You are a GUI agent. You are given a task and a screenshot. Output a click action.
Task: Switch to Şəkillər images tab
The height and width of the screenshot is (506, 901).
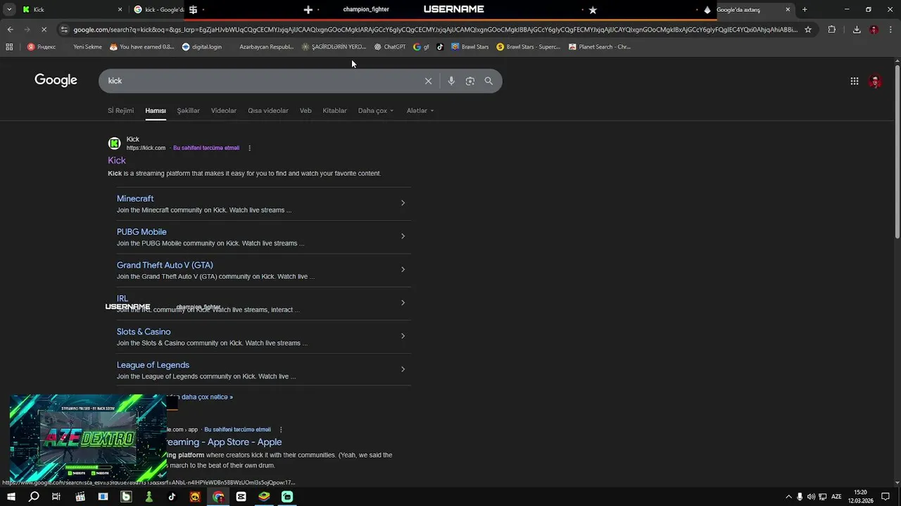(x=188, y=110)
